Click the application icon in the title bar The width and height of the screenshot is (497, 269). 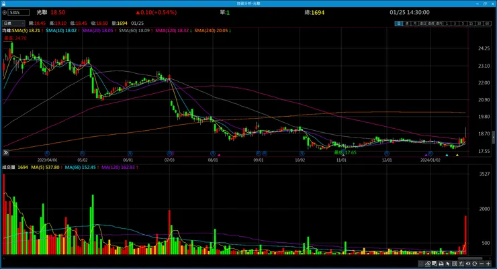pos(4,3)
